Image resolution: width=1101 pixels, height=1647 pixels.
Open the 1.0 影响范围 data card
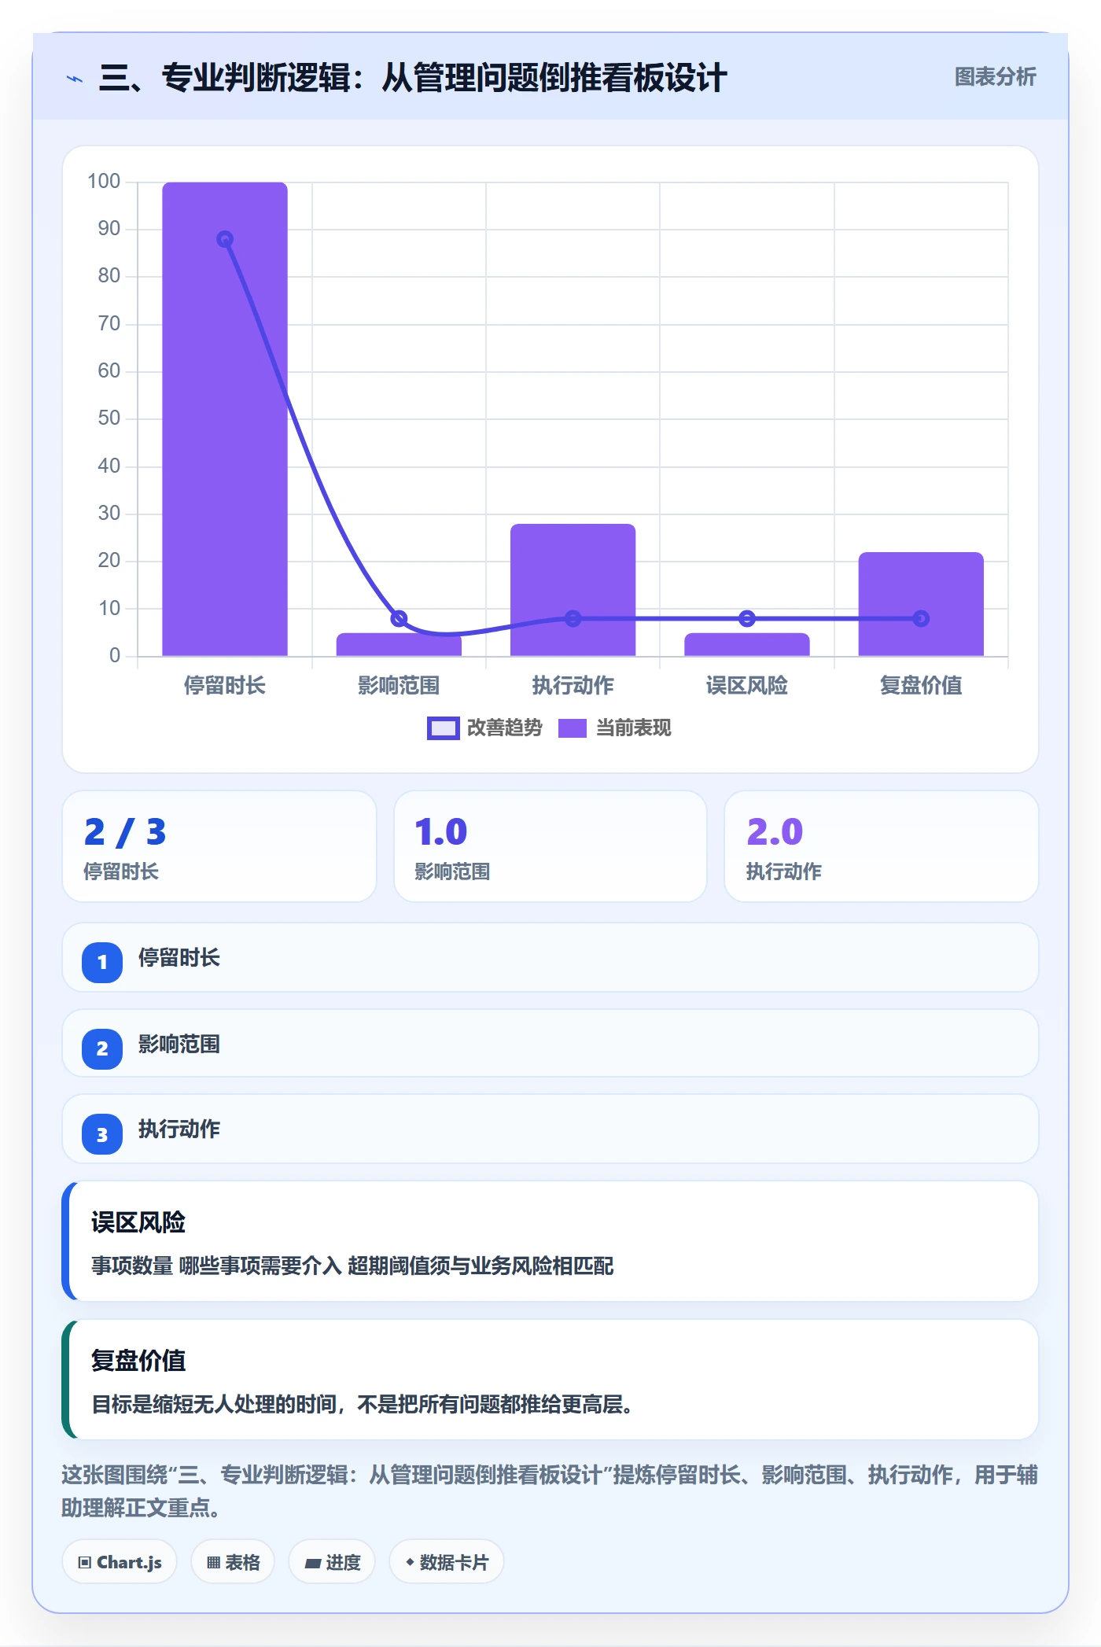[550, 846]
